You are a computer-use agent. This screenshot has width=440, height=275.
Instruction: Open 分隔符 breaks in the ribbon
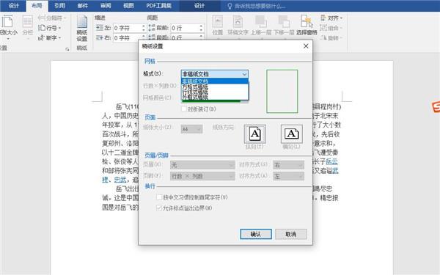coord(52,18)
